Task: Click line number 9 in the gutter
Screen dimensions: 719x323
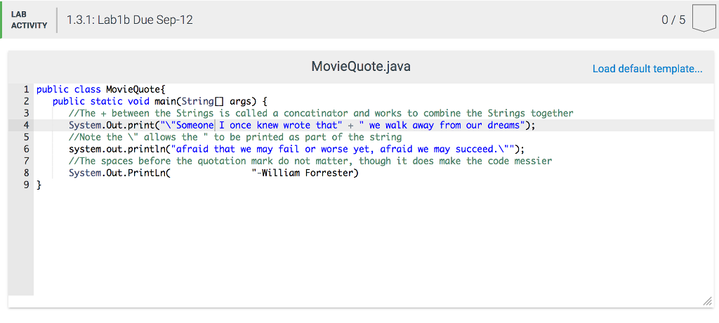Action: click(26, 185)
